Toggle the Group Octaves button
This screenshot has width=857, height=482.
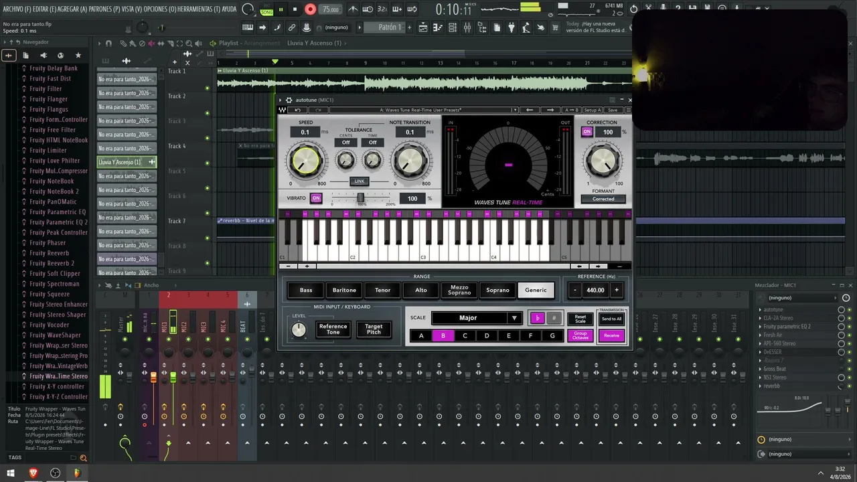pyautogui.click(x=580, y=335)
